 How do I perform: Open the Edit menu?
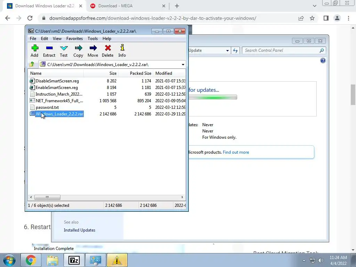click(44, 39)
